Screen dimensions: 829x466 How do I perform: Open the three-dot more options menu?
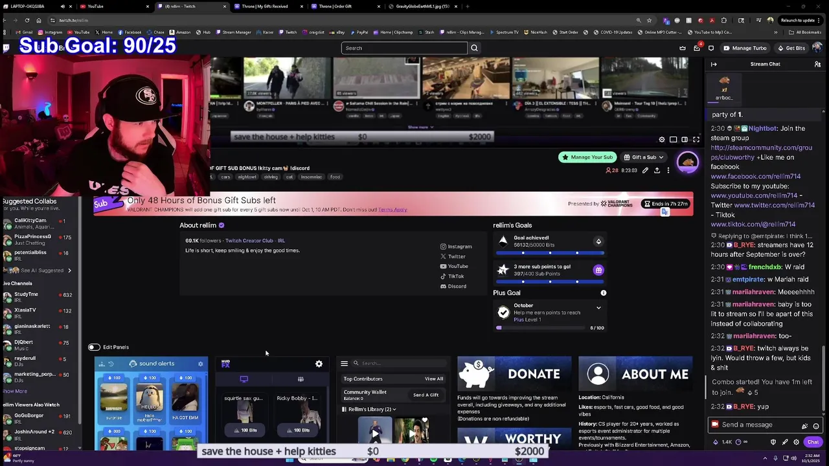(x=668, y=170)
